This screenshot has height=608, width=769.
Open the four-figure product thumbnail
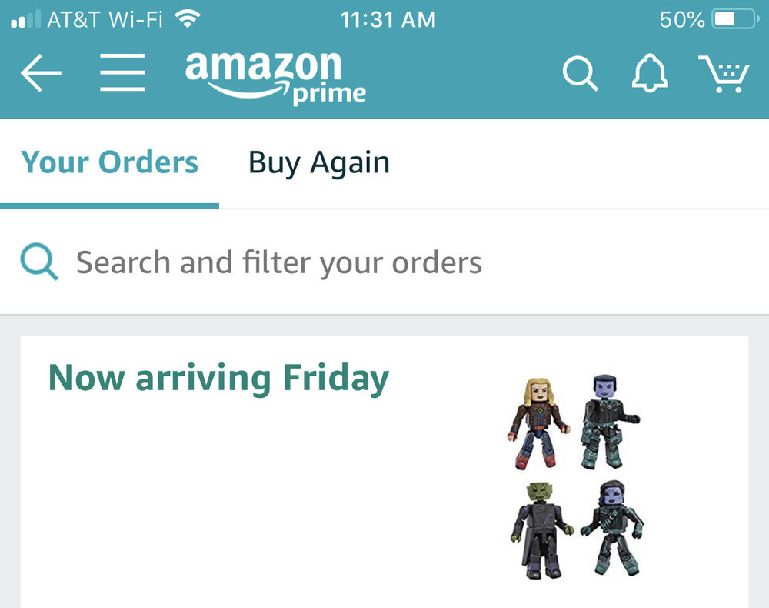576,478
